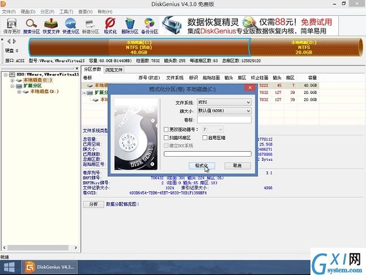Expand Local Disk (C:) node in tree
This screenshot has width=366, height=275.
click(12, 80)
